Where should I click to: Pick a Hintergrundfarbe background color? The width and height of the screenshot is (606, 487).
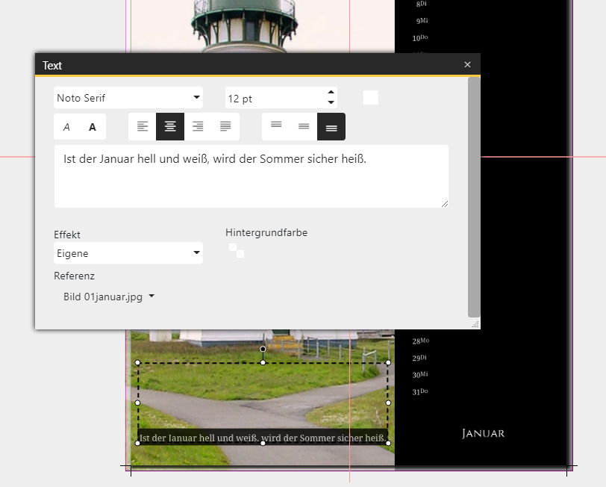coord(237,250)
